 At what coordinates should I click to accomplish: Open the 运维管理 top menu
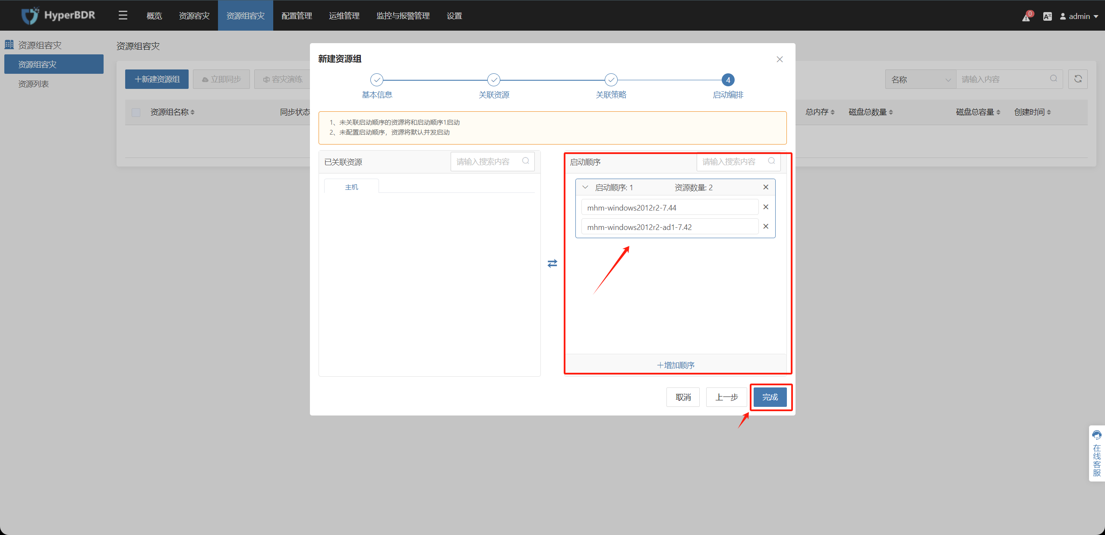[344, 16]
